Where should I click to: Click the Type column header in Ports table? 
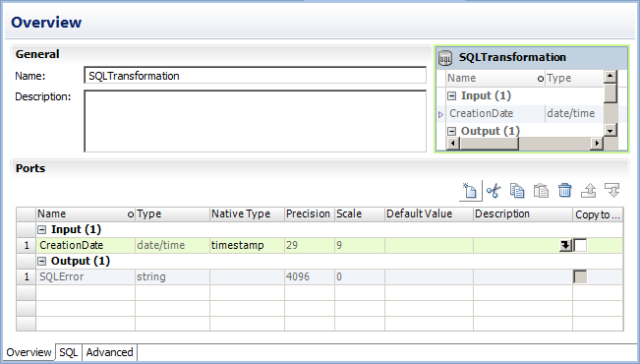tap(173, 214)
